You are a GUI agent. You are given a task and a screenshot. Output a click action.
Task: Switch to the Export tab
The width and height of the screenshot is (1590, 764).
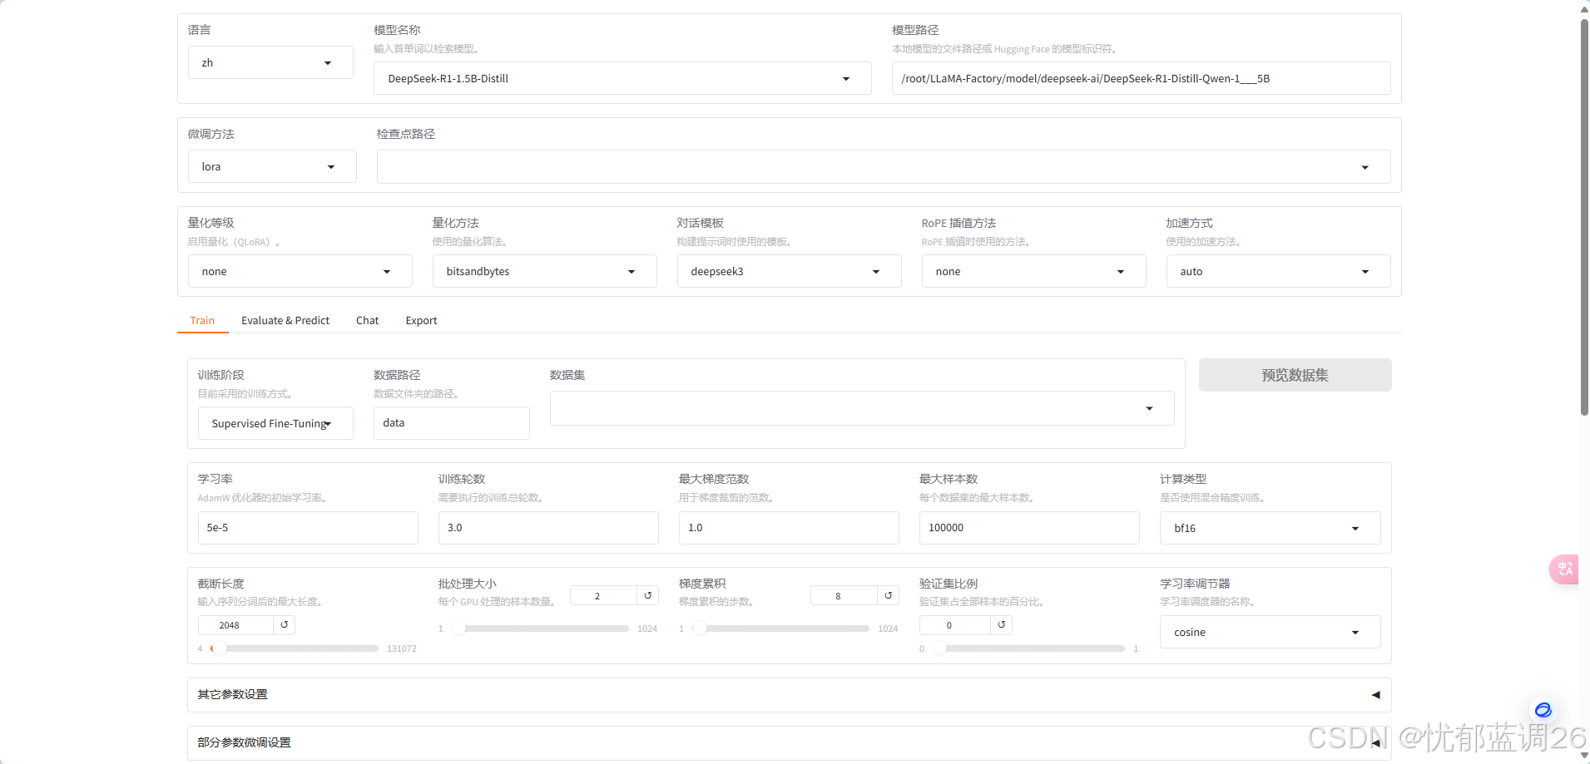pos(421,320)
